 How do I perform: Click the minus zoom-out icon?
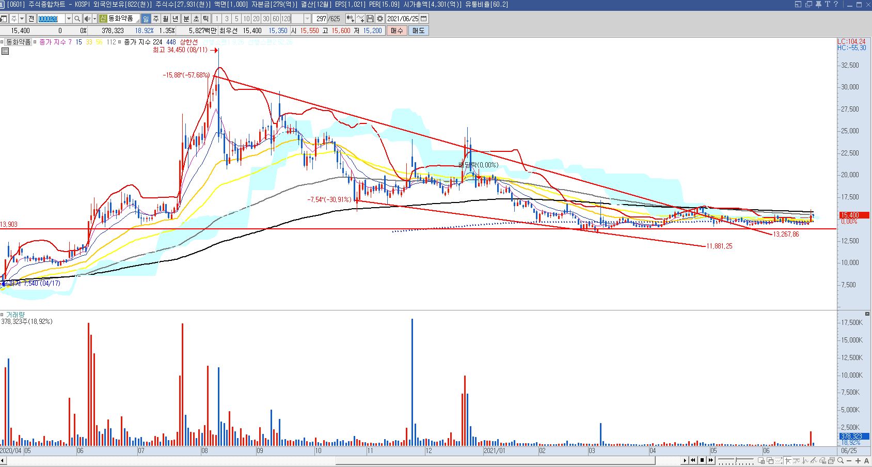(x=849, y=460)
